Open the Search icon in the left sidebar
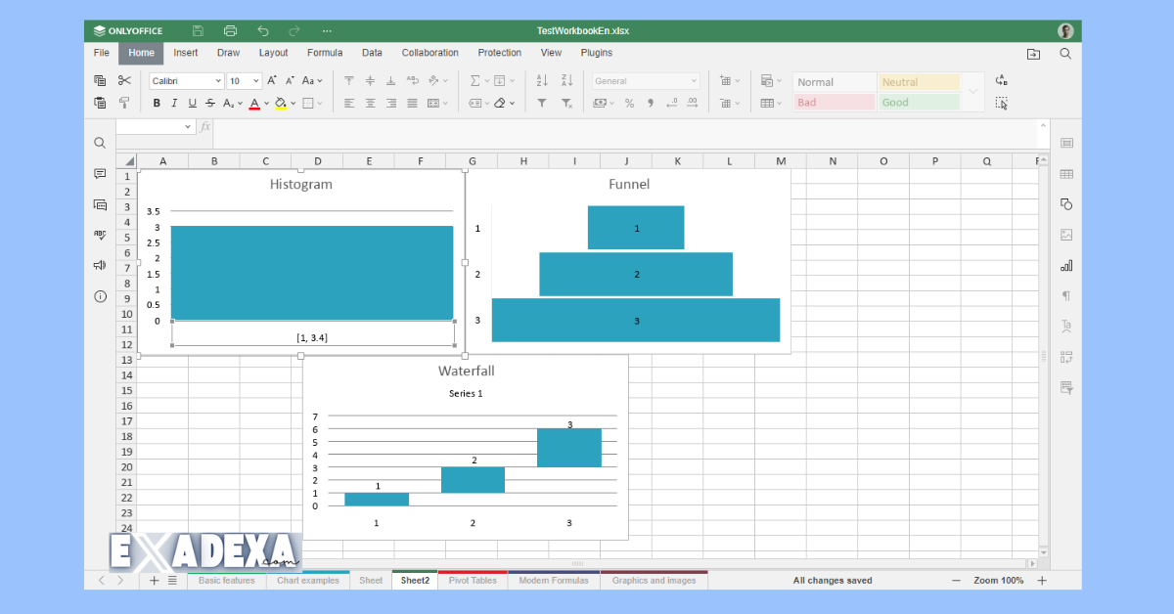 coord(99,142)
